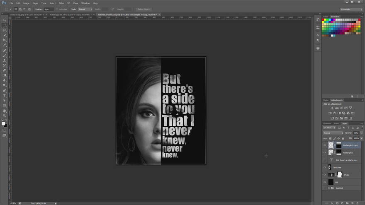The width and height of the screenshot is (365, 205).
Task: Select the Zoom tool
Action: [x=4, y=116]
